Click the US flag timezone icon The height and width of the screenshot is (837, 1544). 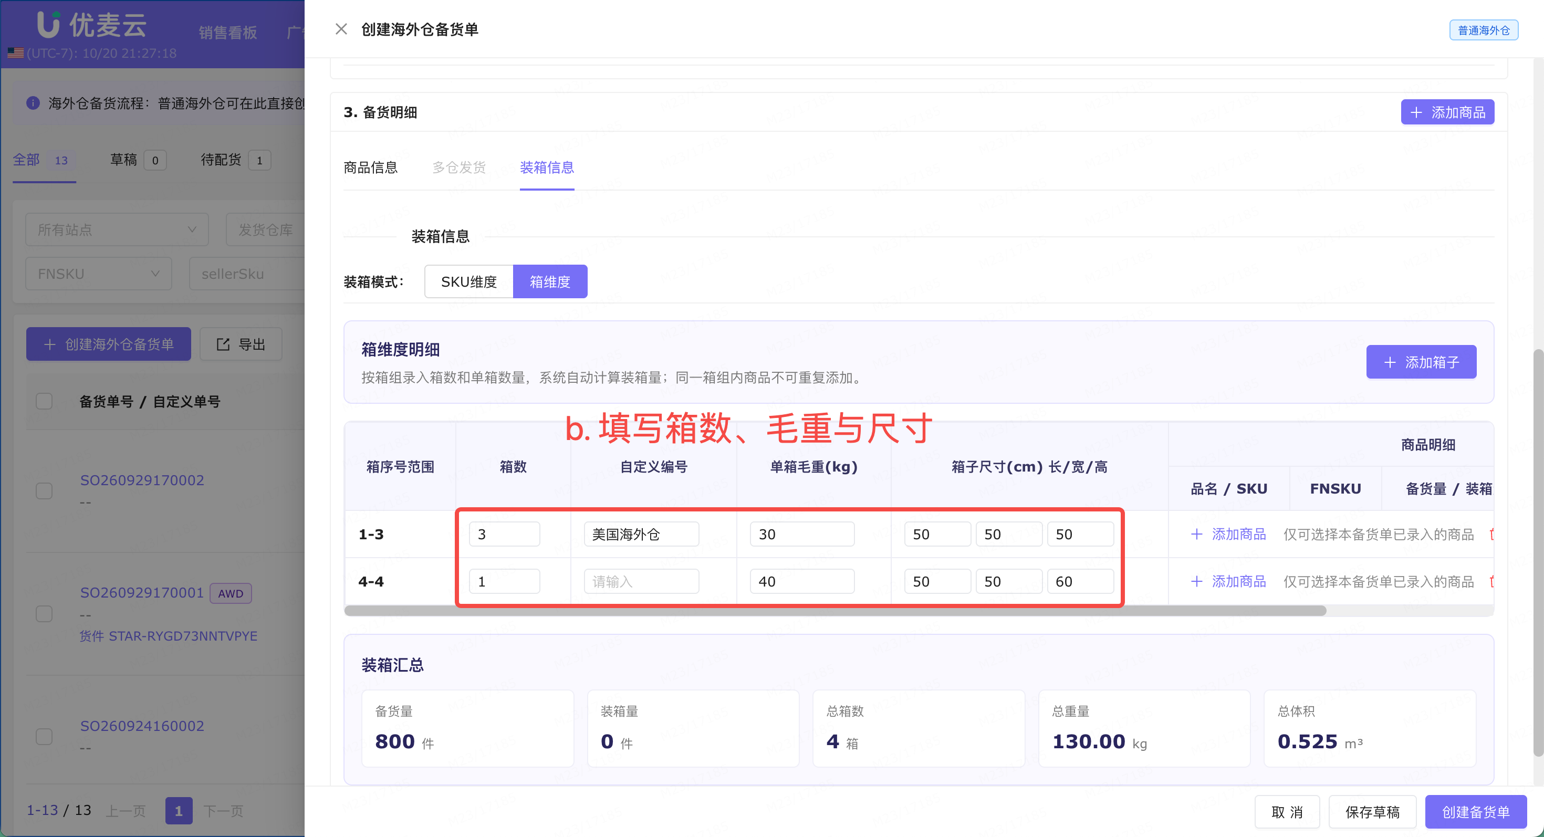(x=16, y=54)
